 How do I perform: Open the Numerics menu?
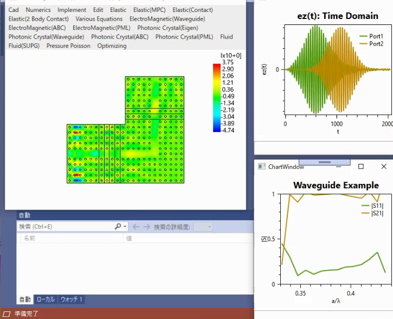point(38,10)
